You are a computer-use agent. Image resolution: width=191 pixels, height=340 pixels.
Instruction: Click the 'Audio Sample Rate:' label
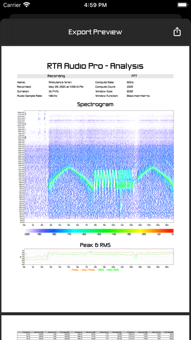tap(30, 96)
